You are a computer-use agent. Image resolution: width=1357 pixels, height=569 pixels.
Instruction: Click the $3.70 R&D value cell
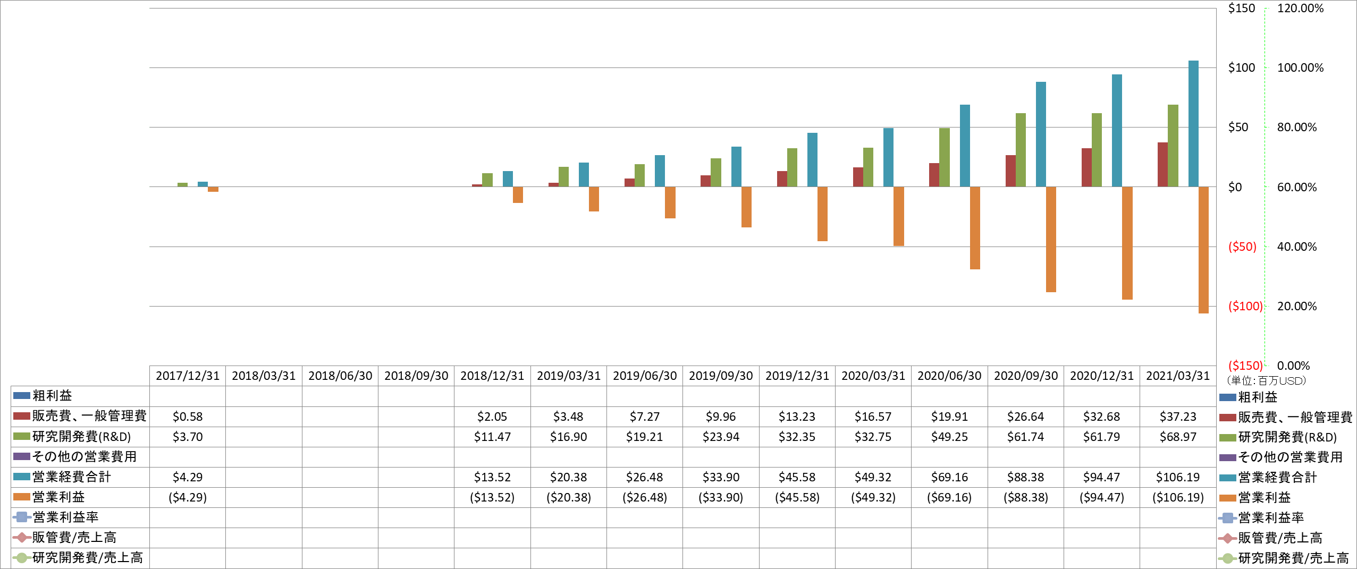188,437
